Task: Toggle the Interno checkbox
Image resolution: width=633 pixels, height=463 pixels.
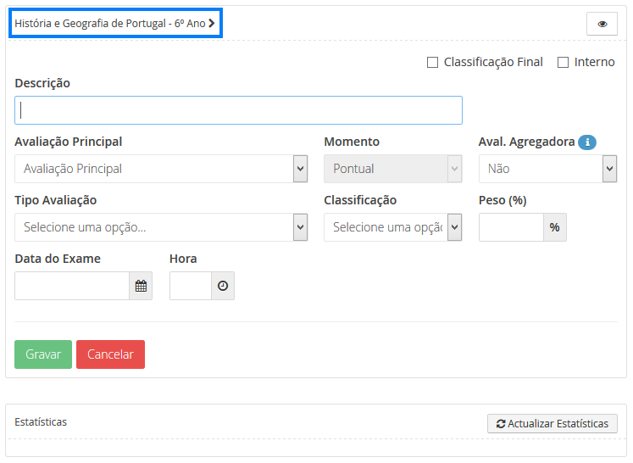Action: (563, 62)
